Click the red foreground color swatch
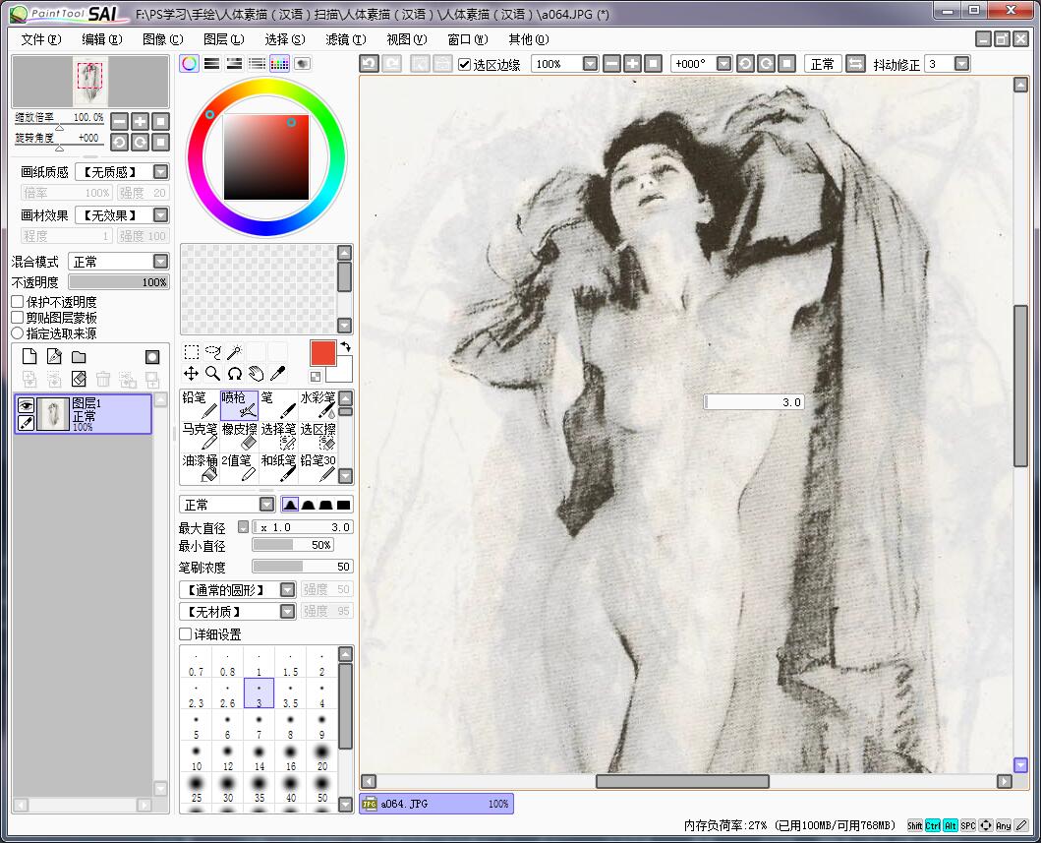1041x843 pixels. (322, 353)
